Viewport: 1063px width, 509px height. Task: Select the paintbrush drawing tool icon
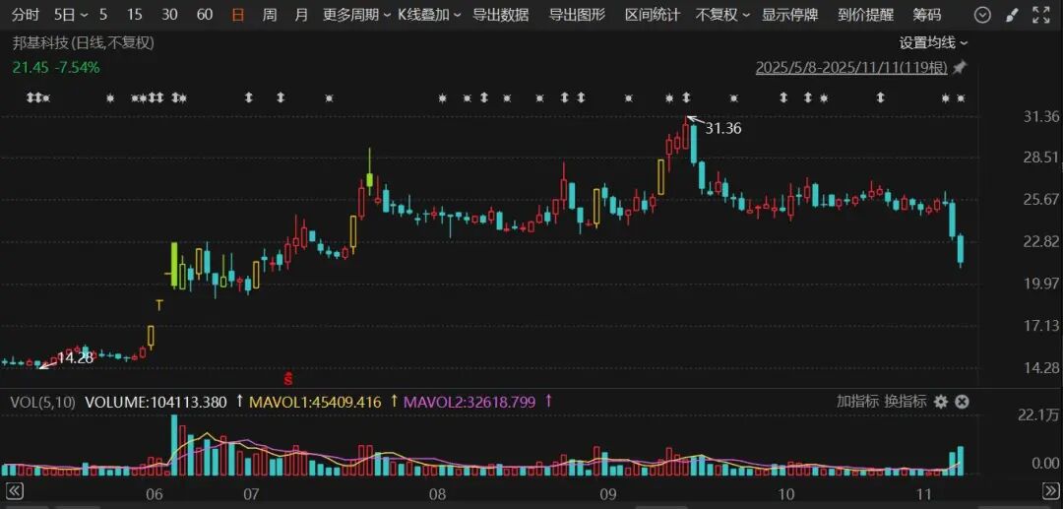coord(1011,15)
